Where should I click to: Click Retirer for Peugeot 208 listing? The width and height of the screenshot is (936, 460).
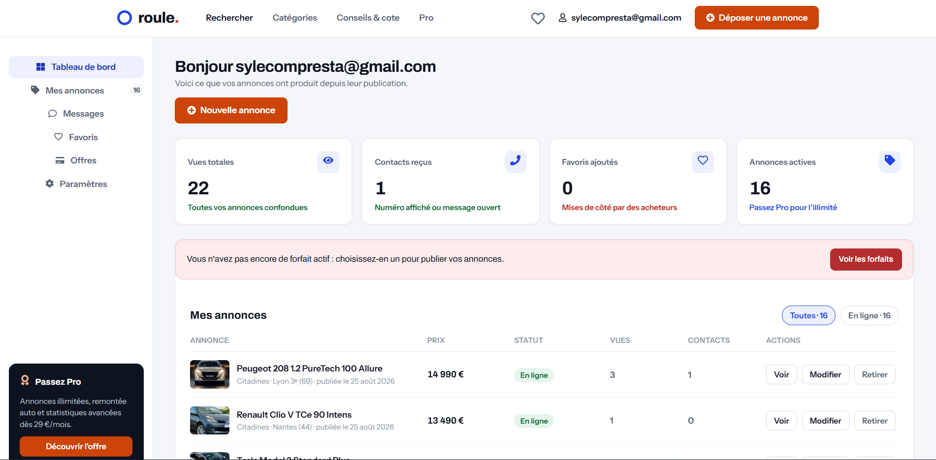875,374
